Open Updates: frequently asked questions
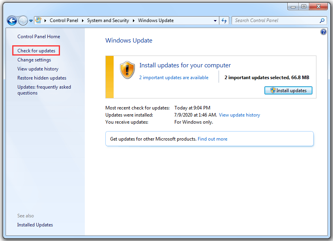This screenshot has height=241, width=333. [44, 90]
